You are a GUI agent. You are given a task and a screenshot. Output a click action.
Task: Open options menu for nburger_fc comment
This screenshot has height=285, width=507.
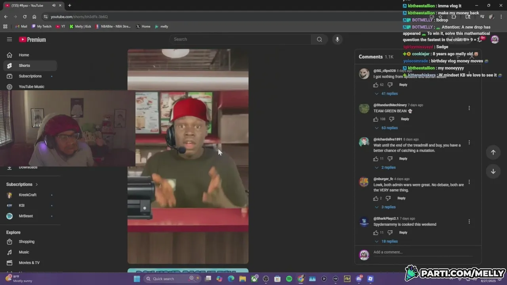click(469, 182)
